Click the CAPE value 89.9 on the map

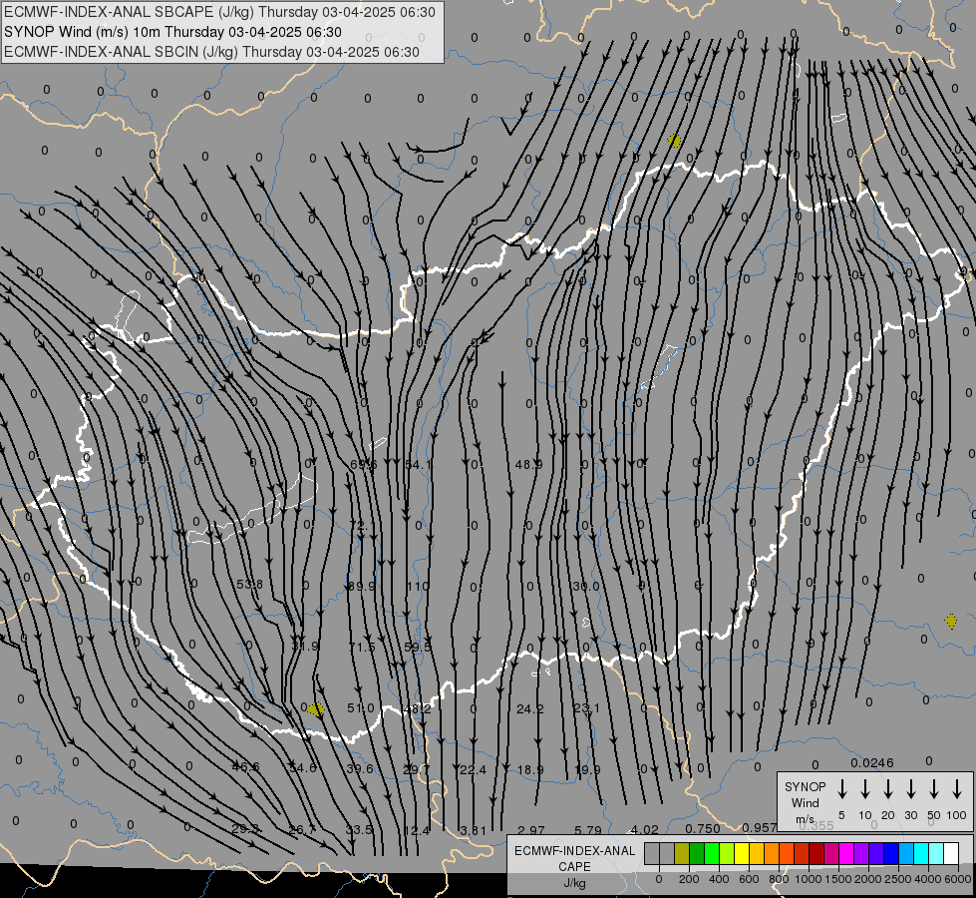361,586
